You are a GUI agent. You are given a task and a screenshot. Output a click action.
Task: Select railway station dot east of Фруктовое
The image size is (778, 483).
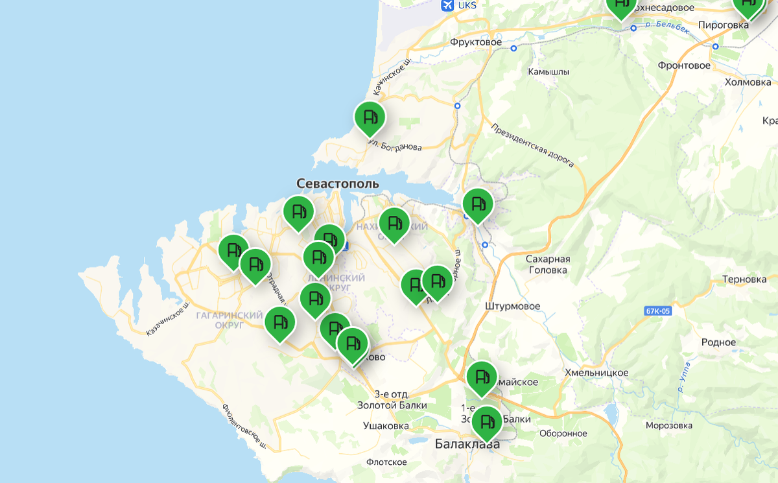513,48
